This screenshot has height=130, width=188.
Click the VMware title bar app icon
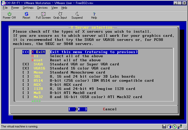click(x=4, y=3)
